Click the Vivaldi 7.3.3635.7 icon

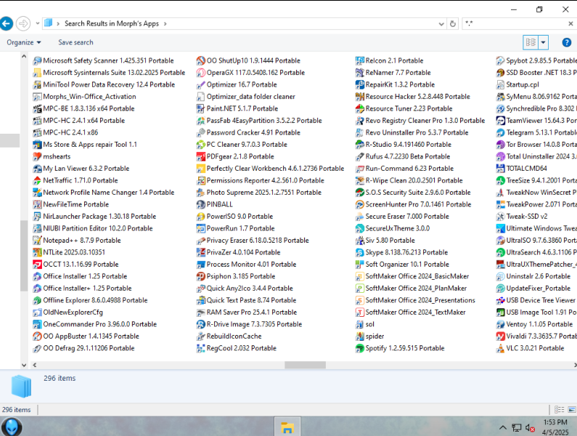[501, 336]
